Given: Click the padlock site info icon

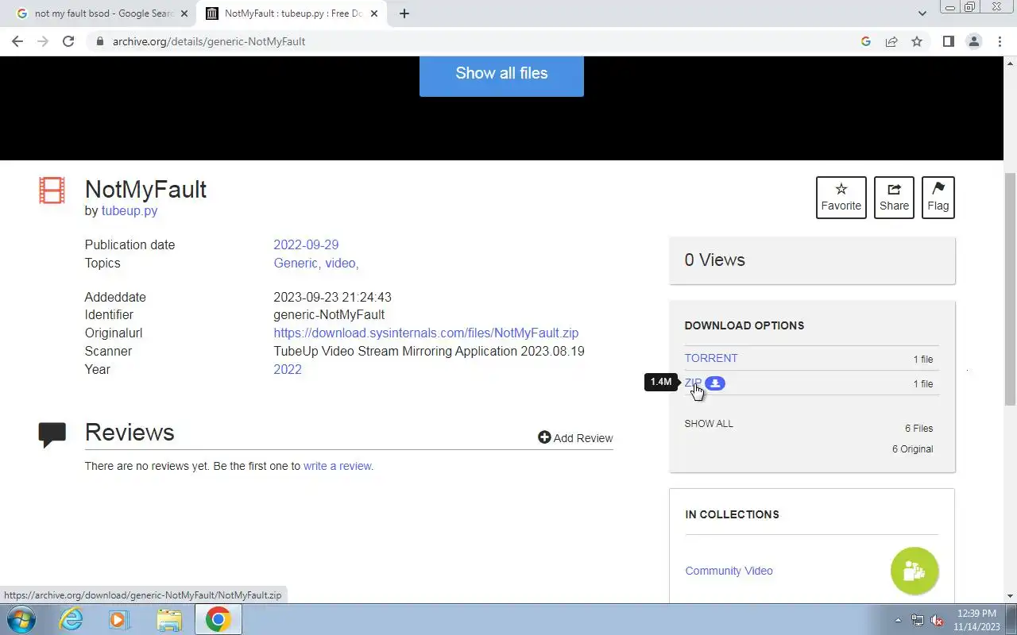Looking at the screenshot, I should [x=100, y=41].
